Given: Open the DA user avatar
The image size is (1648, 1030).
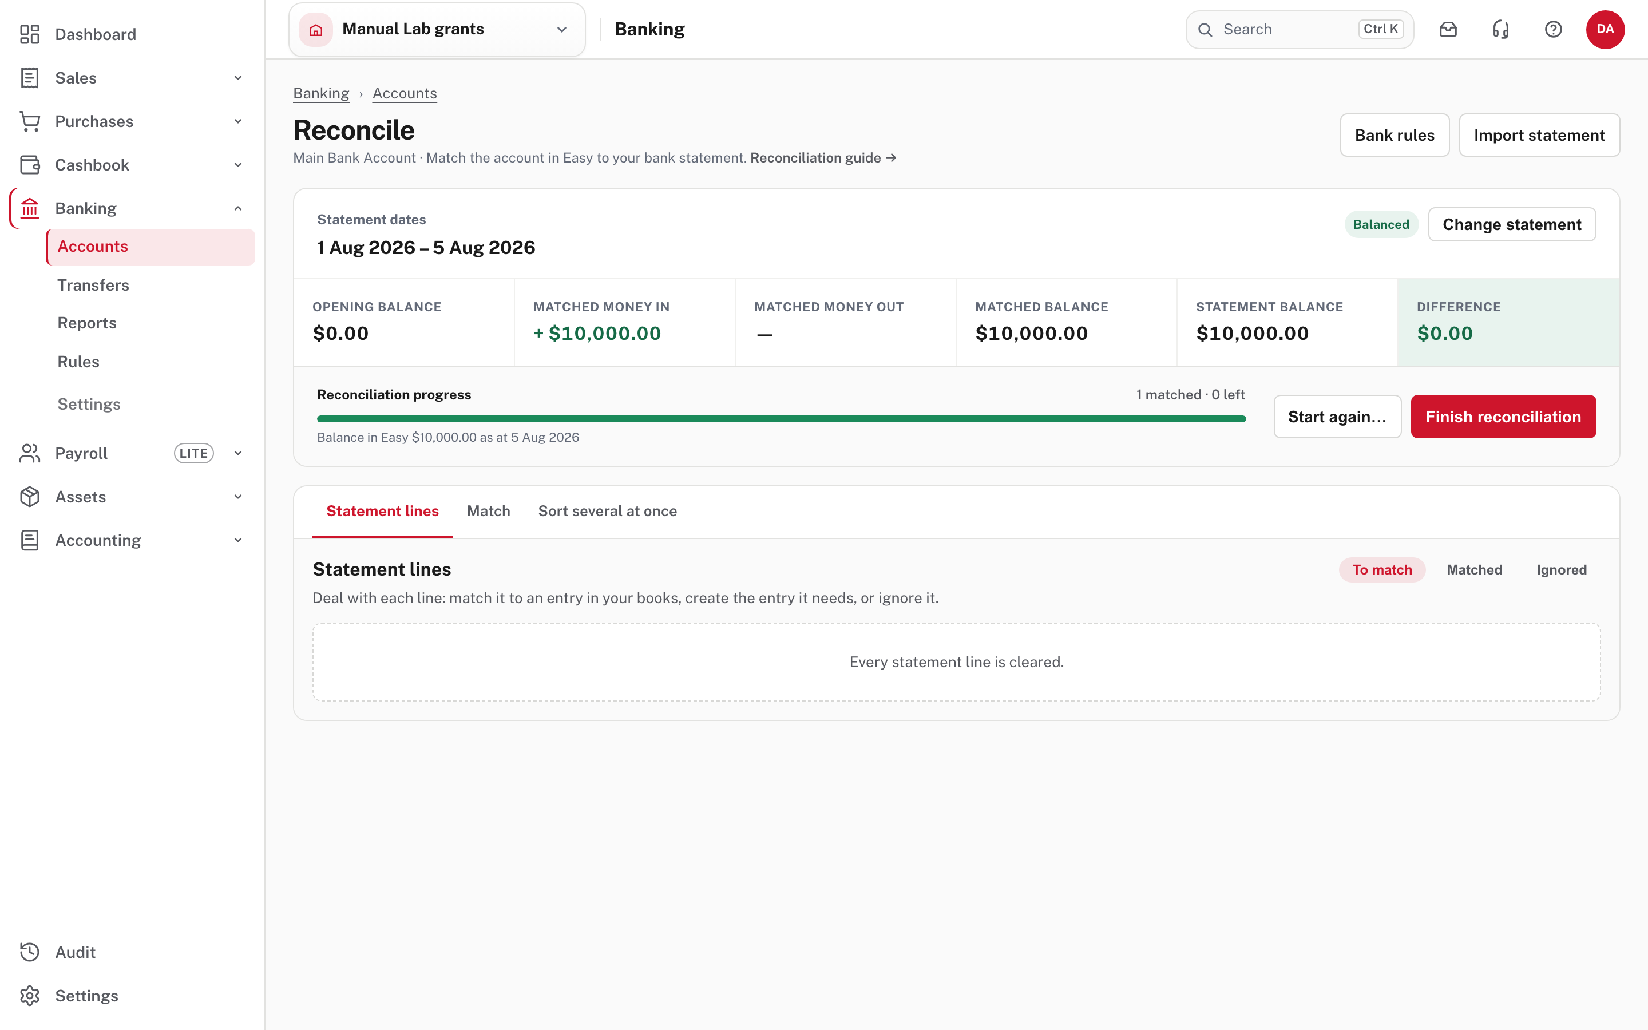Looking at the screenshot, I should tap(1605, 29).
